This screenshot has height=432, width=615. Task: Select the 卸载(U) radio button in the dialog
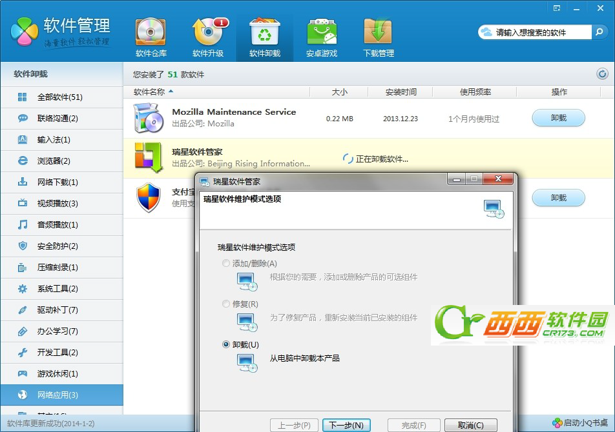pos(226,344)
